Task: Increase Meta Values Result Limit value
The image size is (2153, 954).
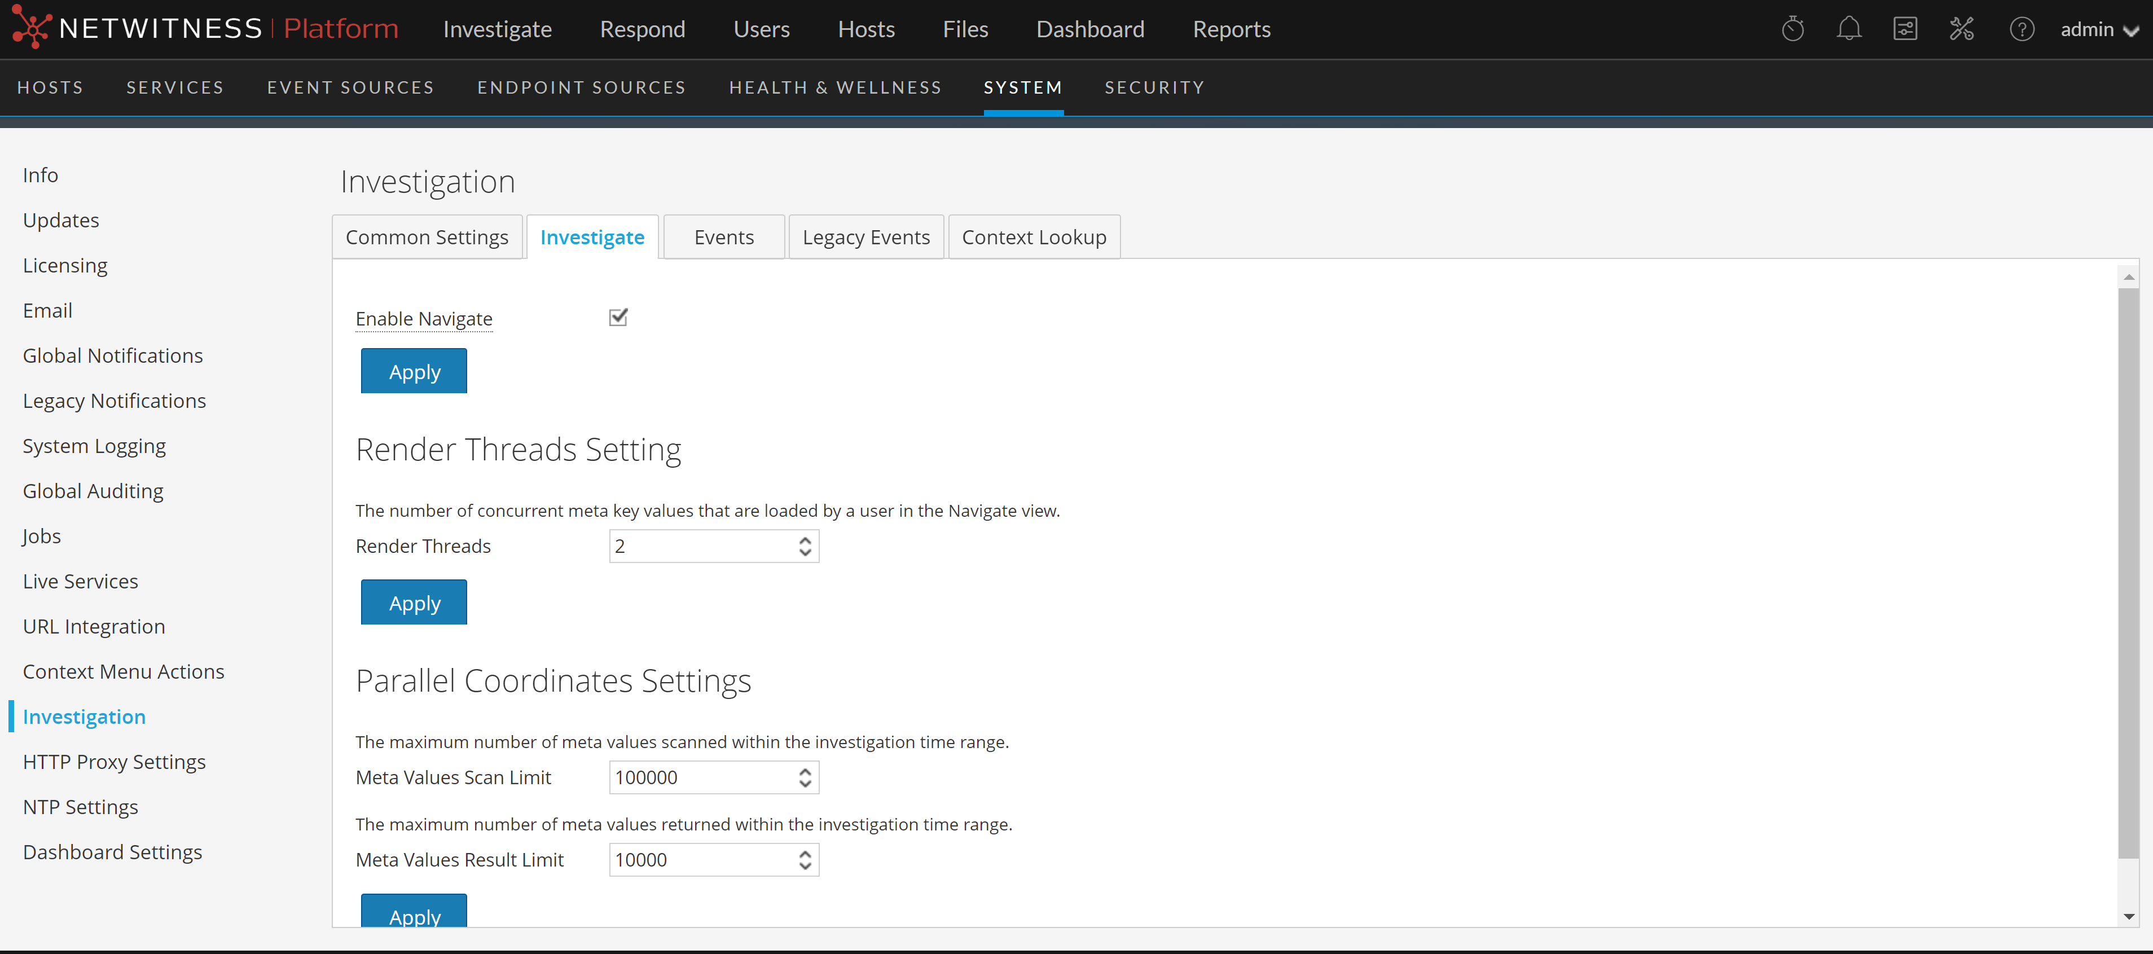Action: (805, 854)
